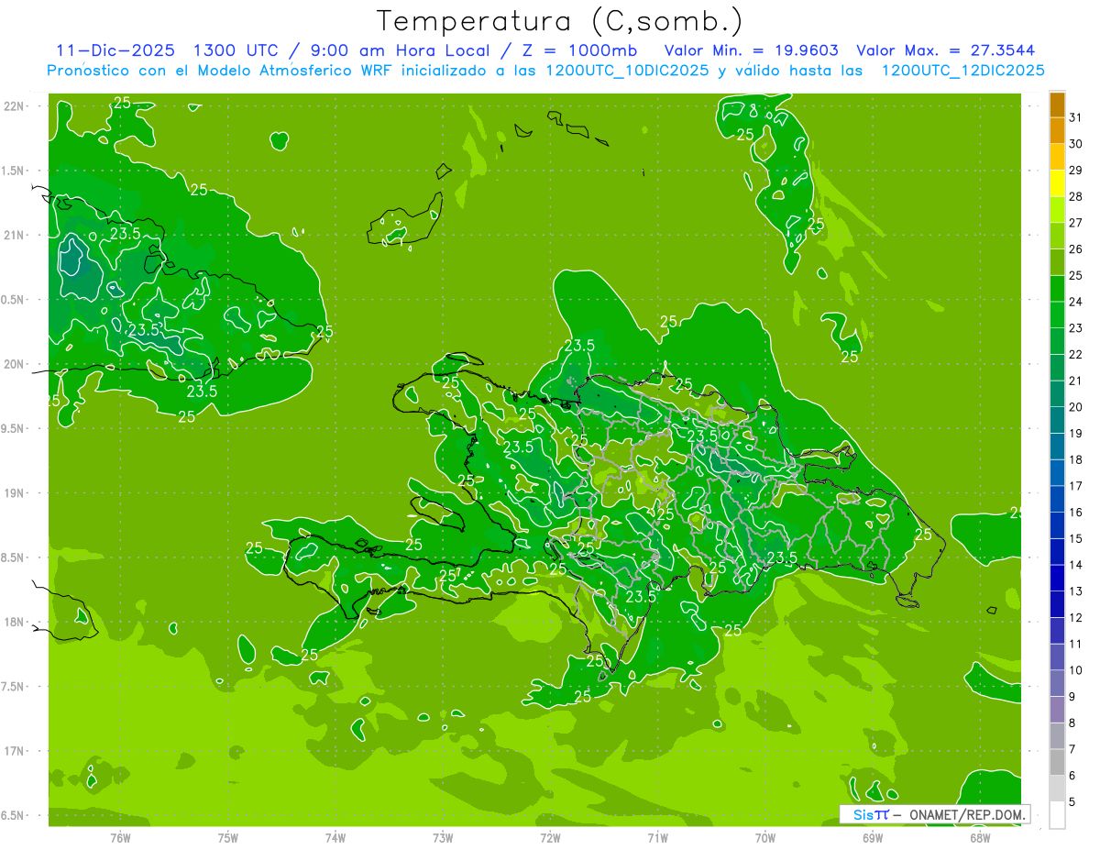Click the "17N" latitude axis label

(13, 751)
